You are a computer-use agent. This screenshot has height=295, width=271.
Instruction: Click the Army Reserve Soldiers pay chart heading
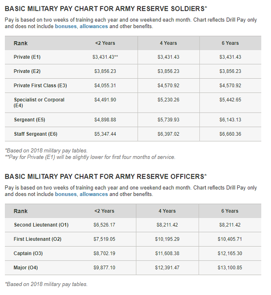tap(106, 9)
